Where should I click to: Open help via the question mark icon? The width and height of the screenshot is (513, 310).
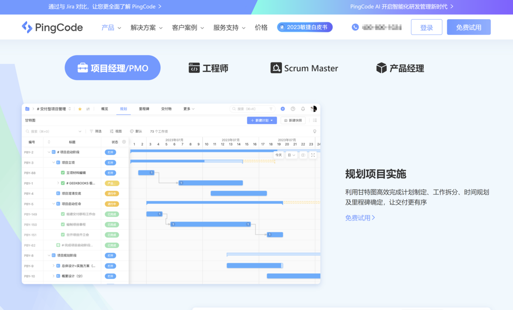point(293,109)
